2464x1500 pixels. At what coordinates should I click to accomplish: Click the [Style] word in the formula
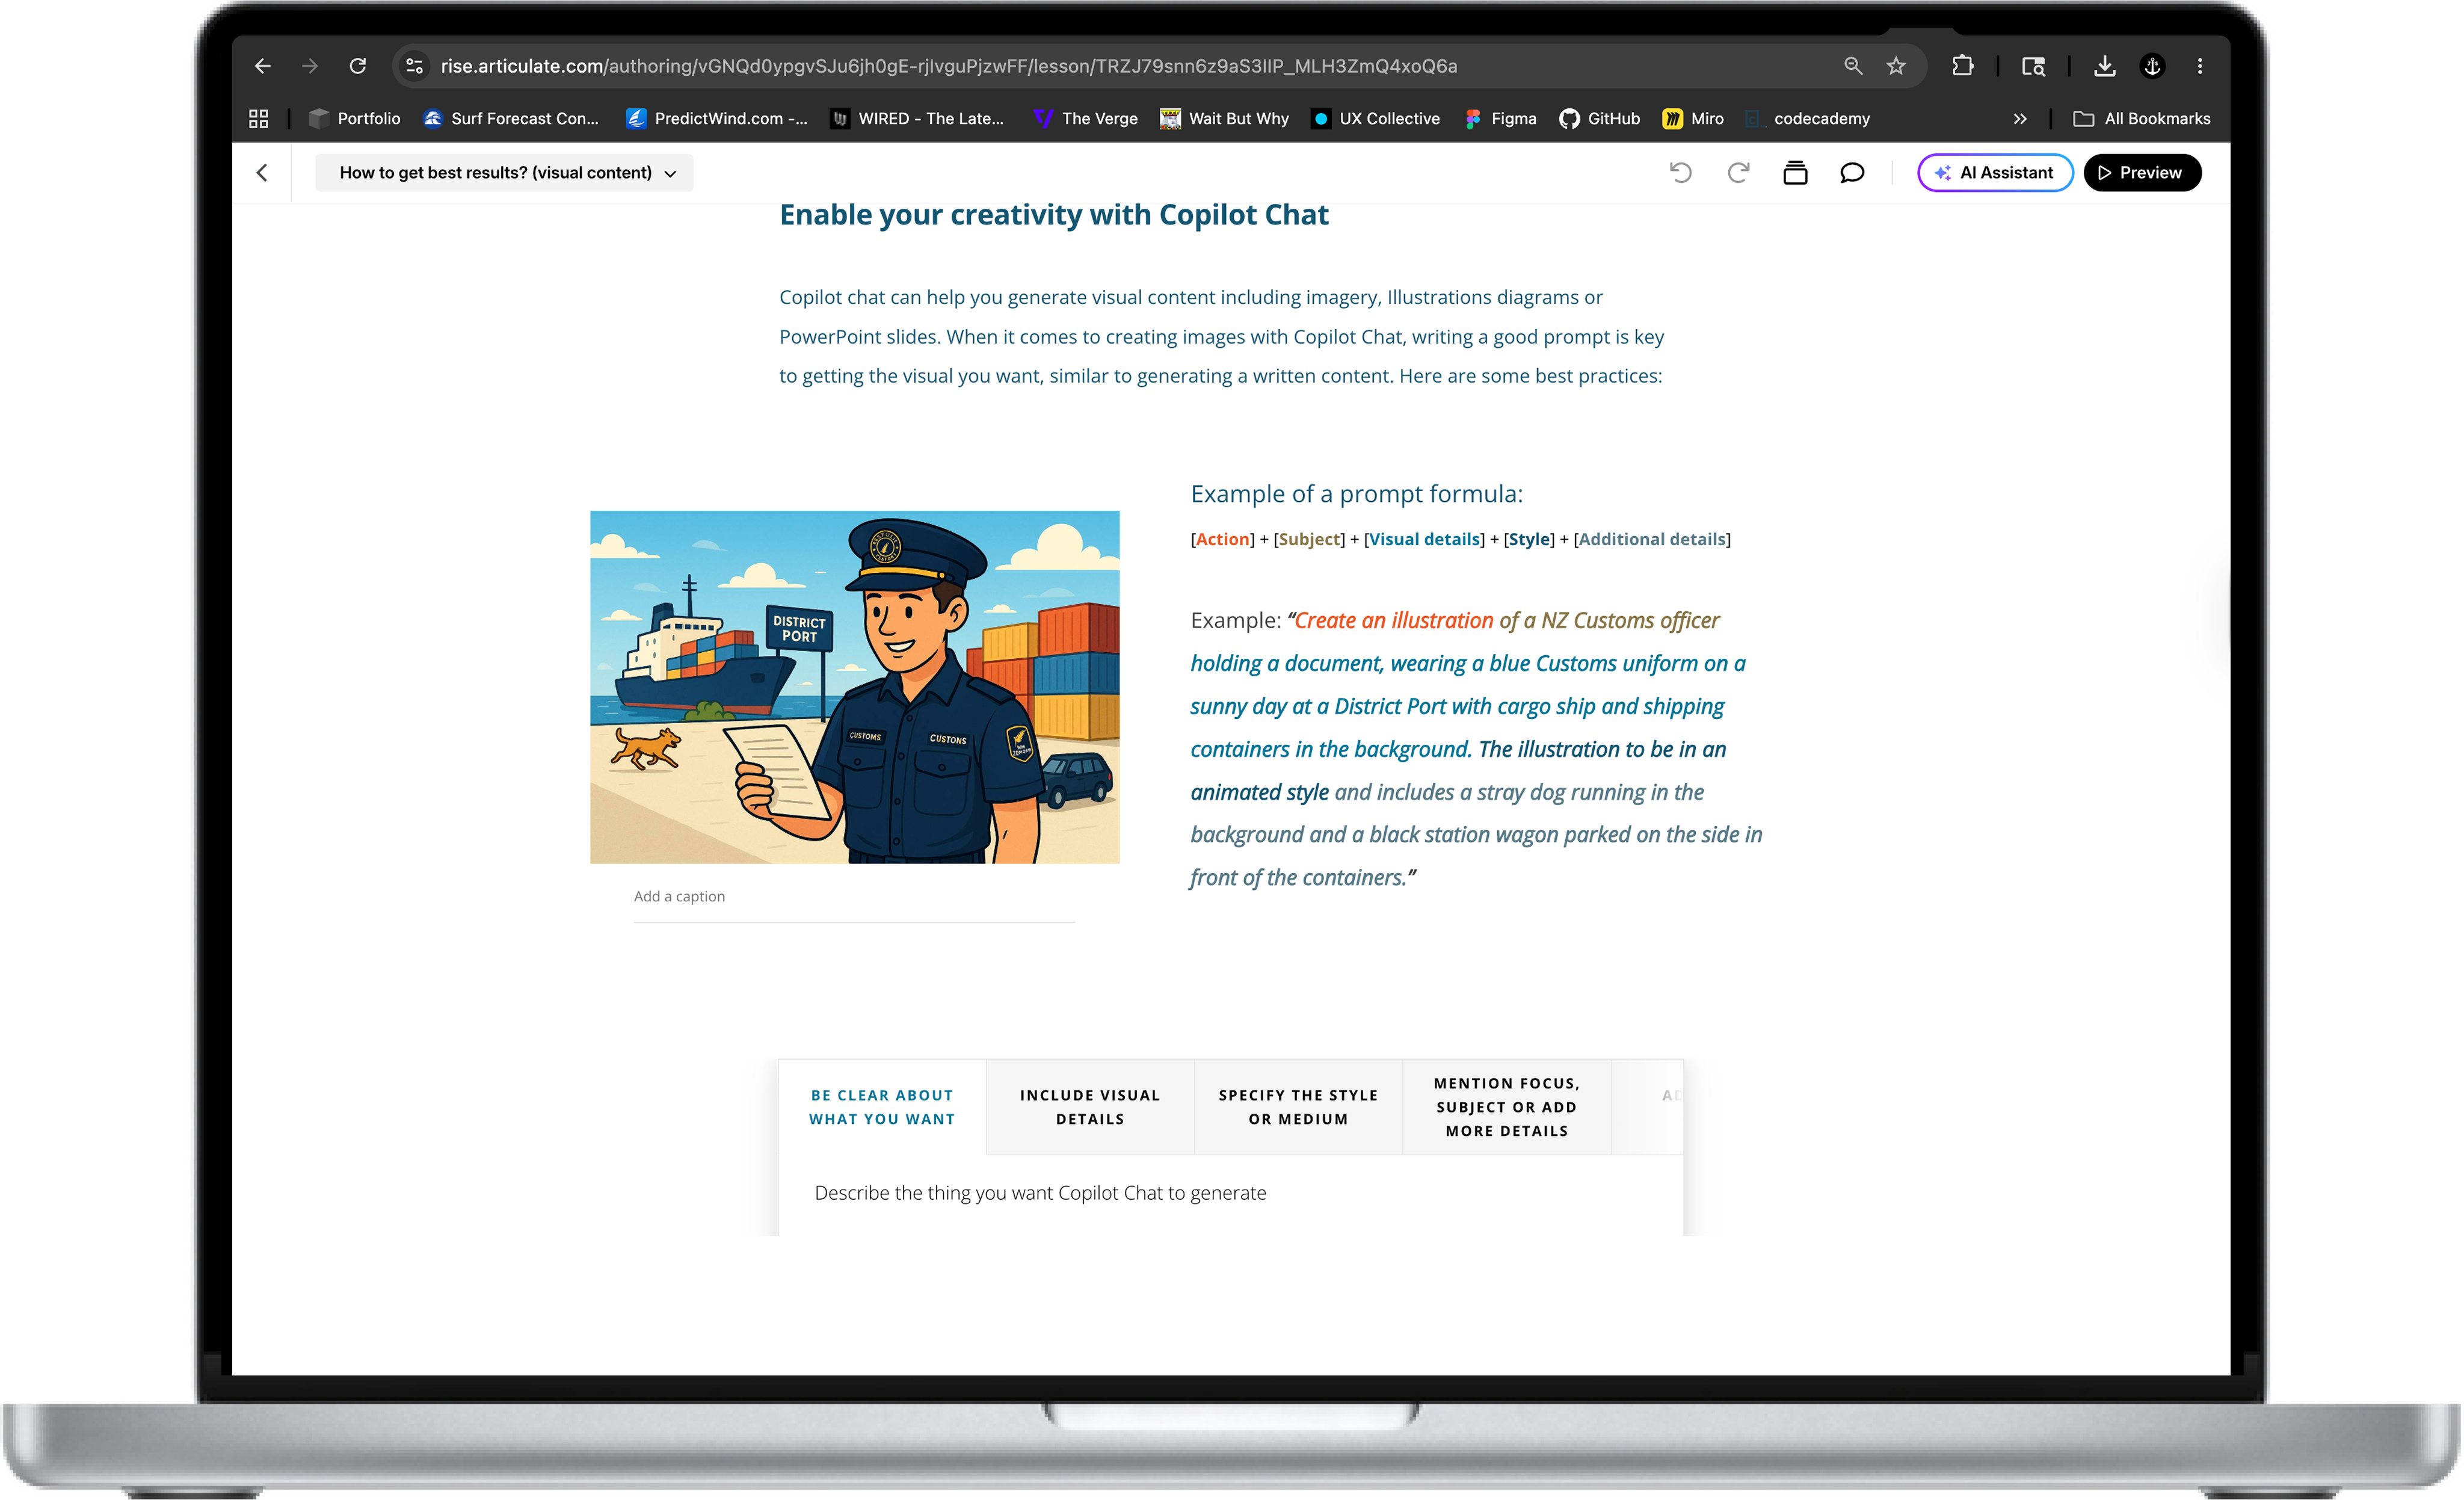tap(1529, 539)
